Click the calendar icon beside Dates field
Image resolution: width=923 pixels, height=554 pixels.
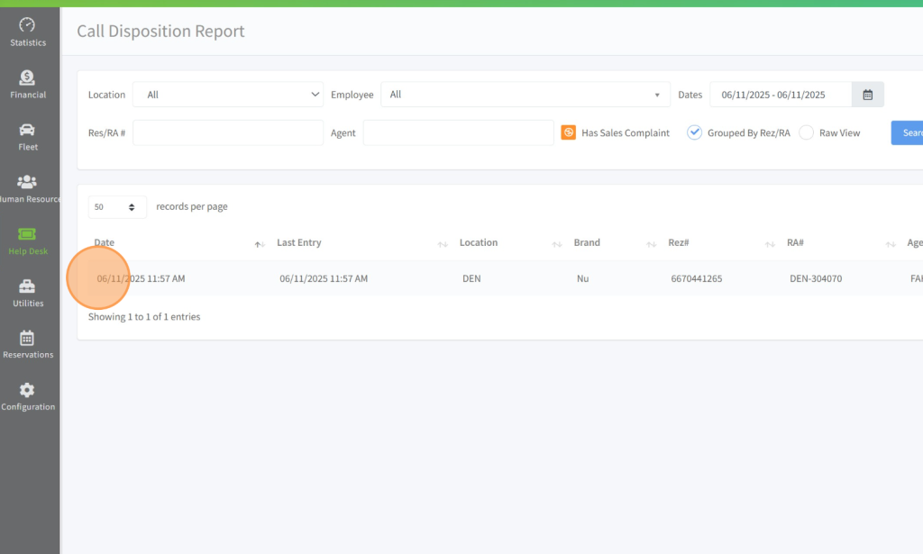(867, 95)
